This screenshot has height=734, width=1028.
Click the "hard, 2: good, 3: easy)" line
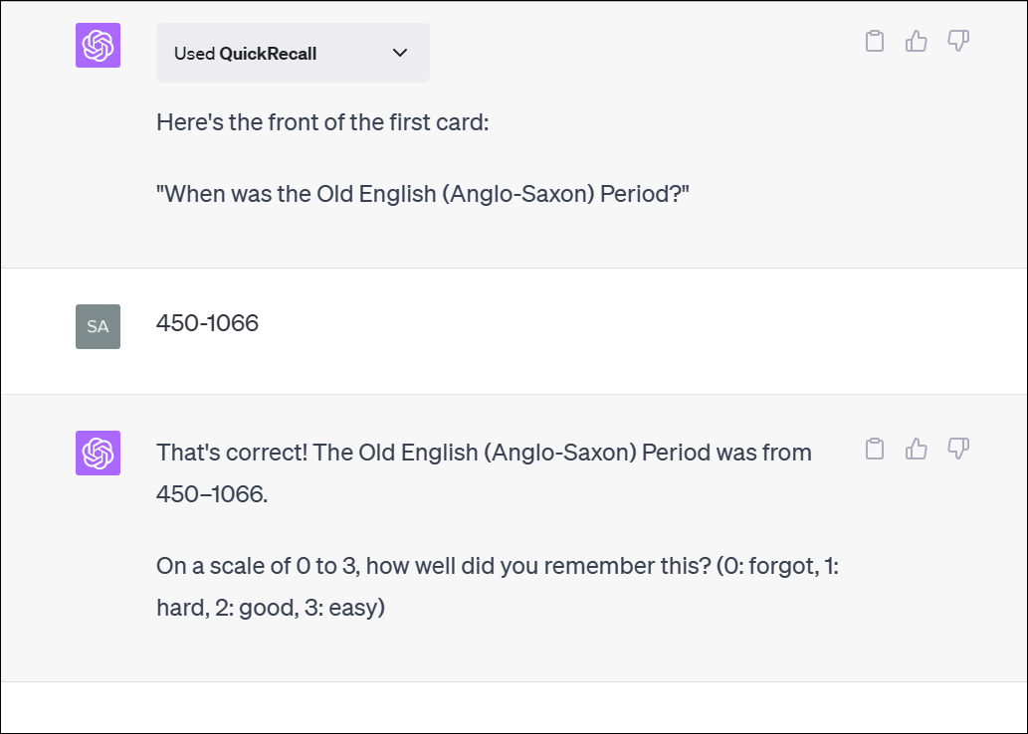[271, 607]
